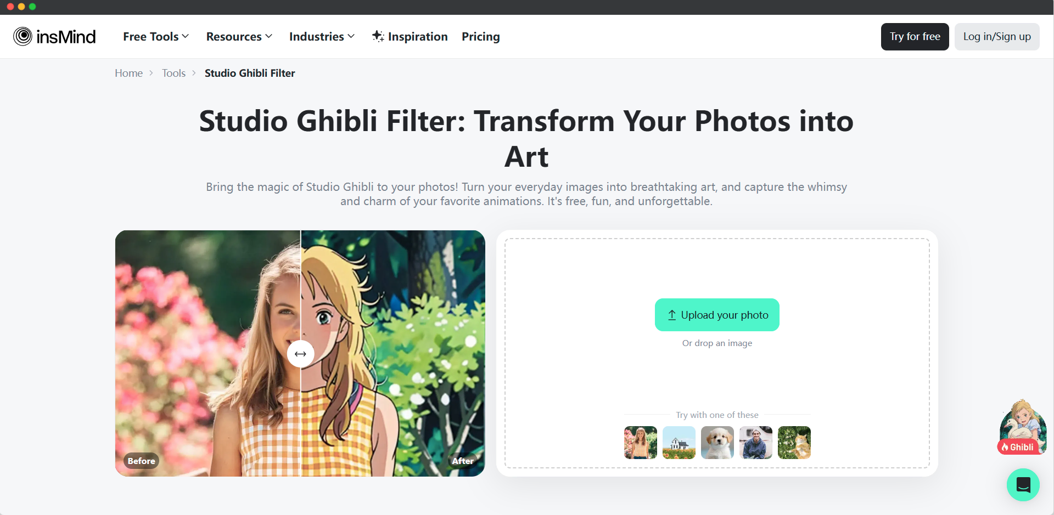Click the macOS yellow minimize window button
1054x515 pixels.
point(21,7)
